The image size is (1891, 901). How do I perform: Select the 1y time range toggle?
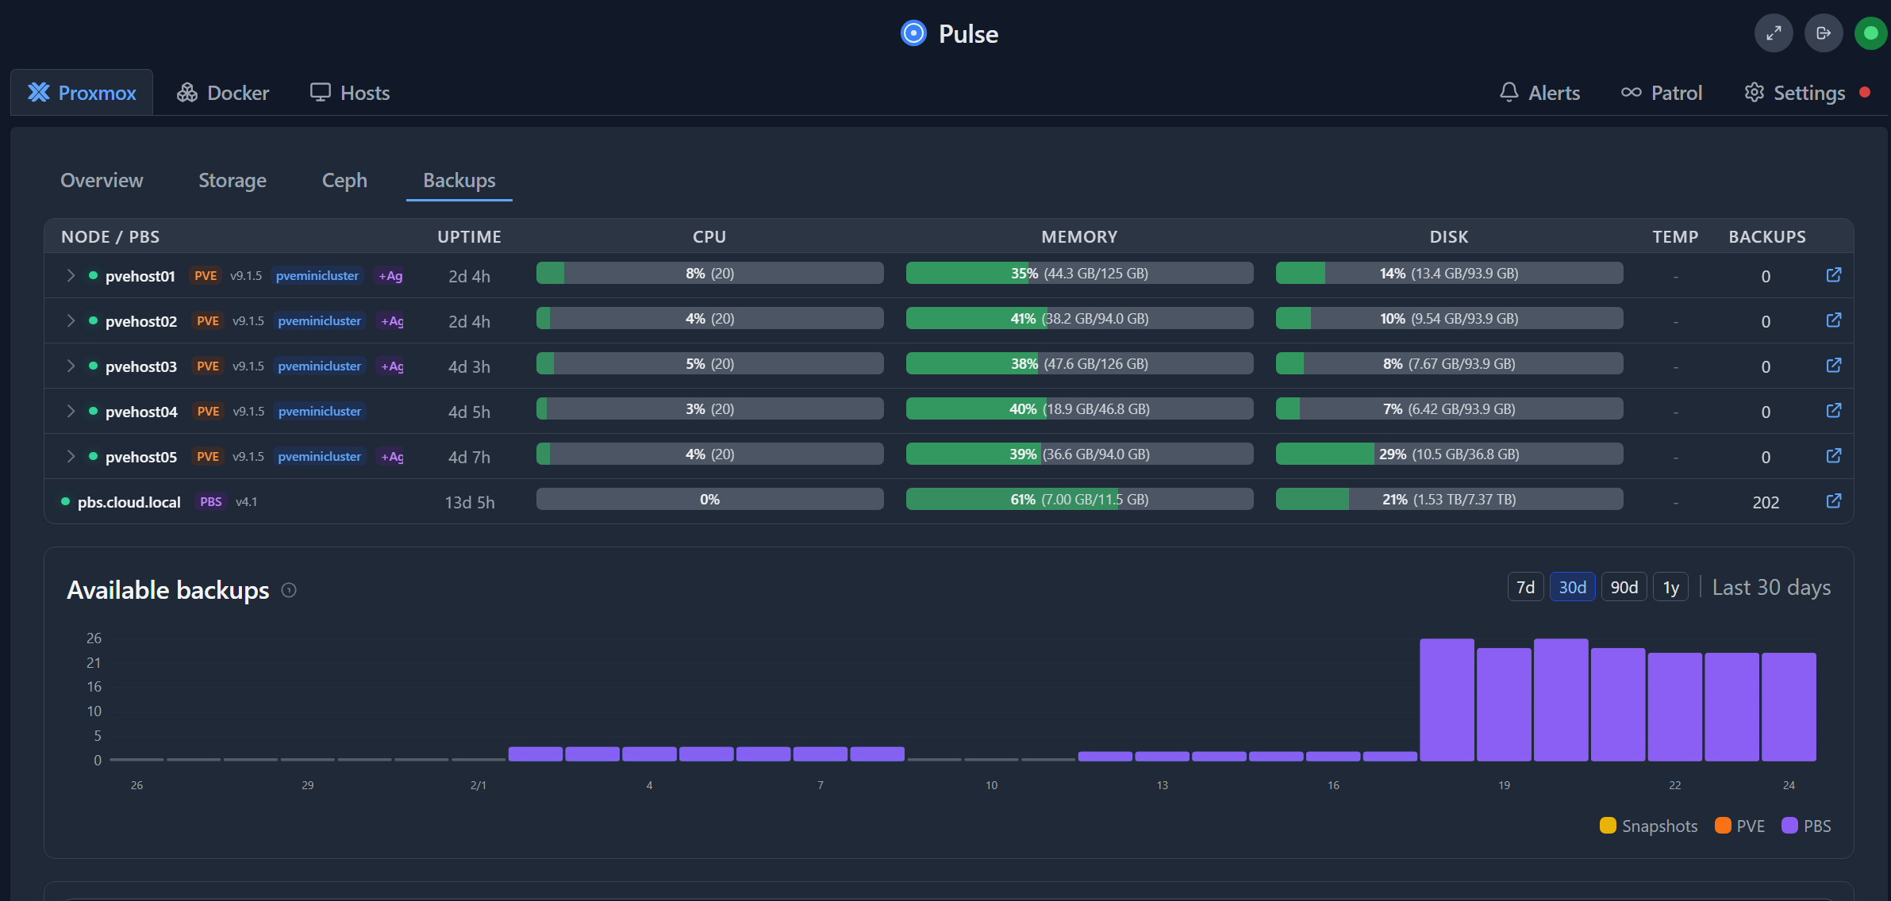(x=1670, y=587)
